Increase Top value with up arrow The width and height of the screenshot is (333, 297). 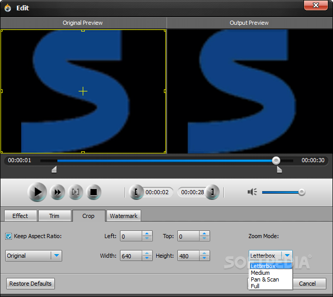pos(204,233)
